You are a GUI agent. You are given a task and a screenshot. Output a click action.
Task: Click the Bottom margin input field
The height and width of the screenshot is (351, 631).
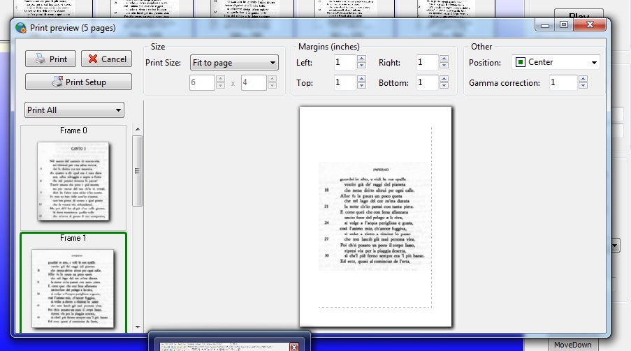(x=428, y=82)
